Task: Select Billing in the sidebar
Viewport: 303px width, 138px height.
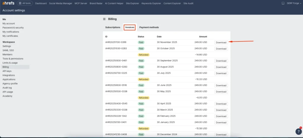Action: click(16, 67)
